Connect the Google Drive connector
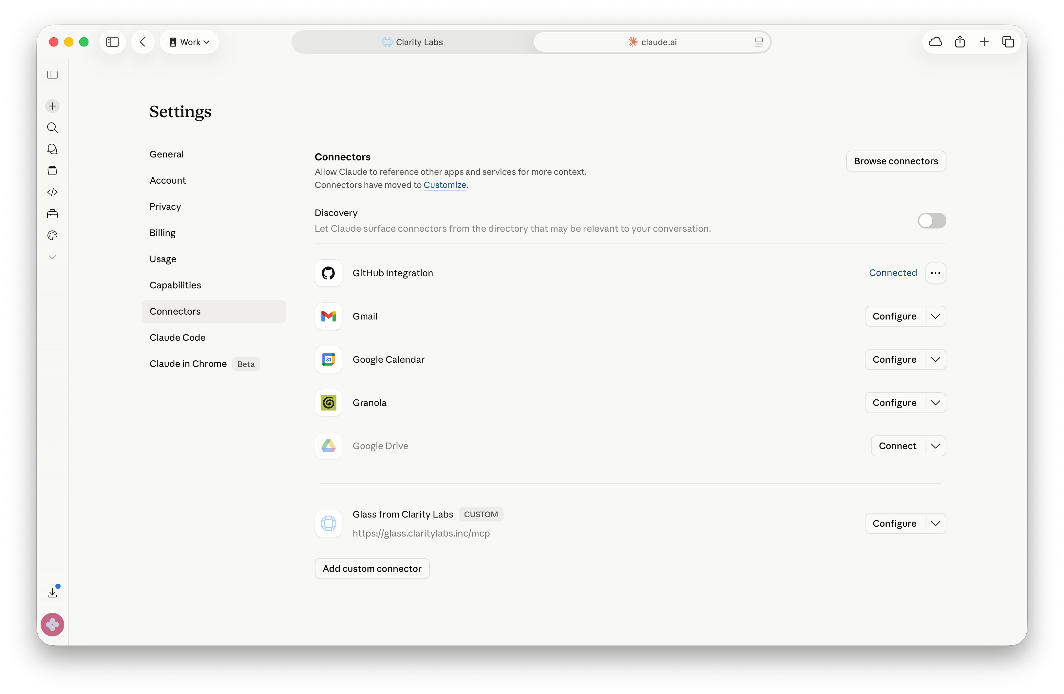 click(898, 446)
